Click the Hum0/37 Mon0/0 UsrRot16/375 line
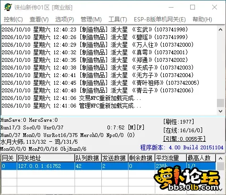 tap(67, 135)
